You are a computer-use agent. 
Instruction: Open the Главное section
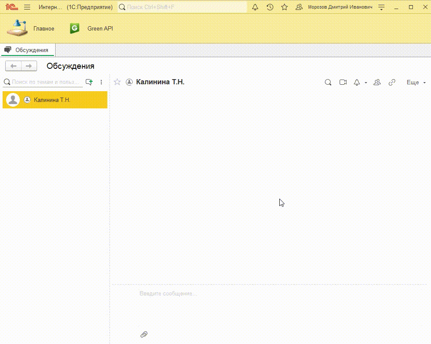point(31,28)
